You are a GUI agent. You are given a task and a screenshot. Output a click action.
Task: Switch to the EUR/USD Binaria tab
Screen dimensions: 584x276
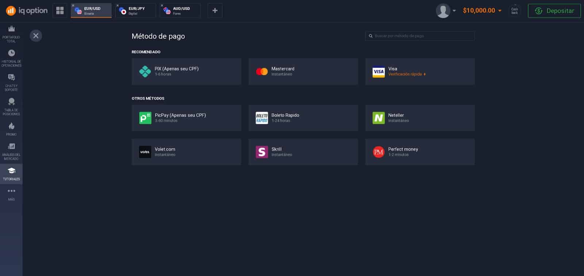tap(91, 11)
